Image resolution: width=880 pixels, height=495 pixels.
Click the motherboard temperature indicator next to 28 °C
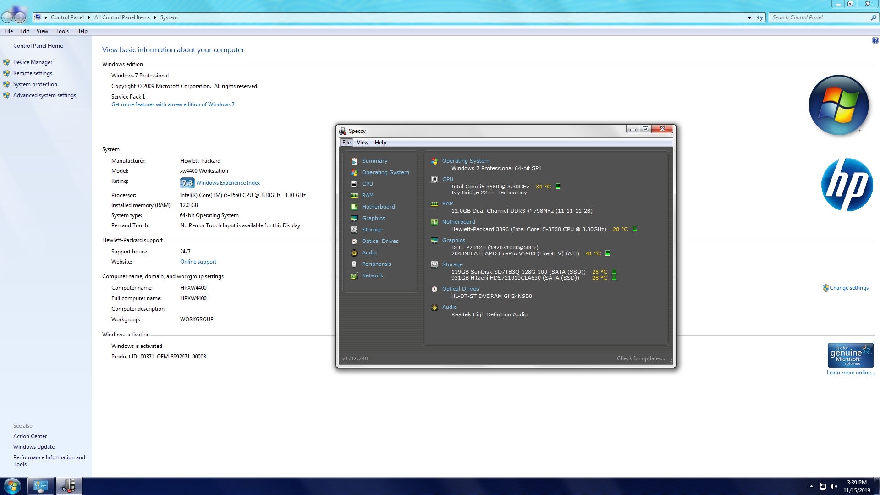635,229
